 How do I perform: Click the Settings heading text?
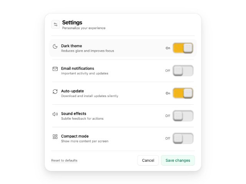pos(72,23)
